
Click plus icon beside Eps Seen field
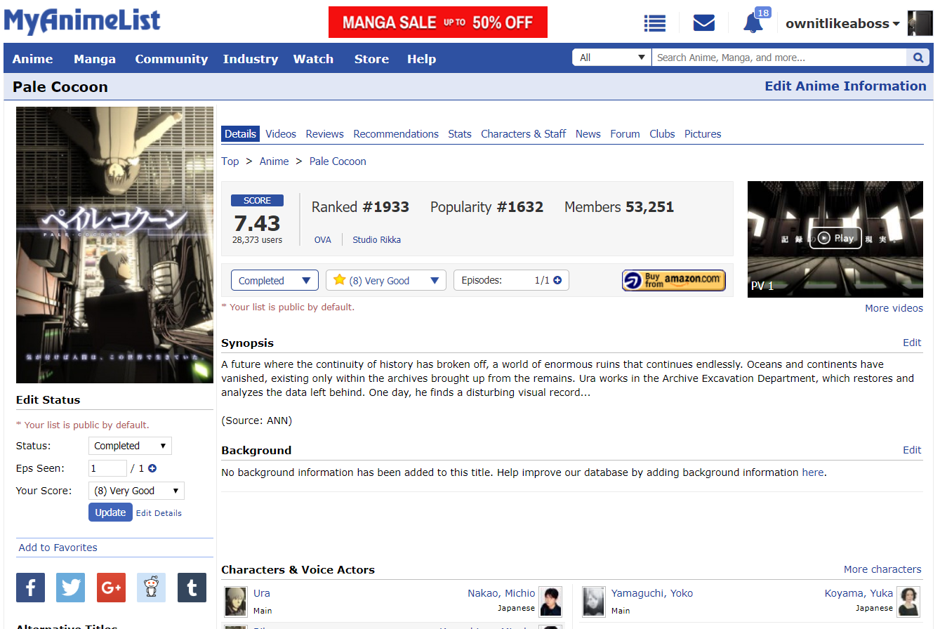(x=152, y=468)
